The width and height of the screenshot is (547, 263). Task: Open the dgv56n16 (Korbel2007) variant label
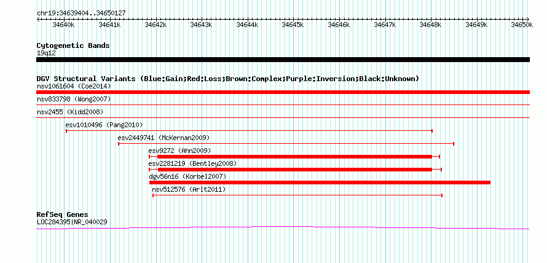coord(187,176)
